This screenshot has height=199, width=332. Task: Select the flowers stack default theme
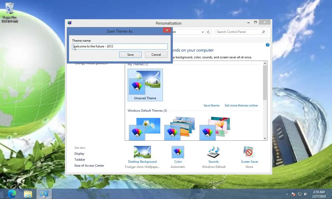(x=215, y=129)
